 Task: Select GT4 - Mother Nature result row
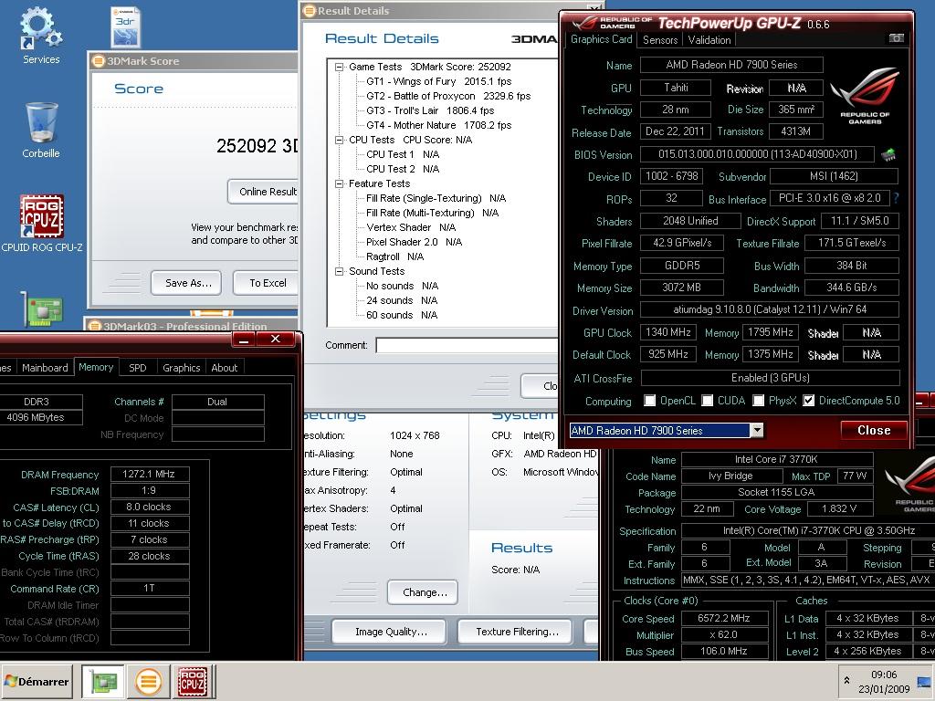coord(439,125)
